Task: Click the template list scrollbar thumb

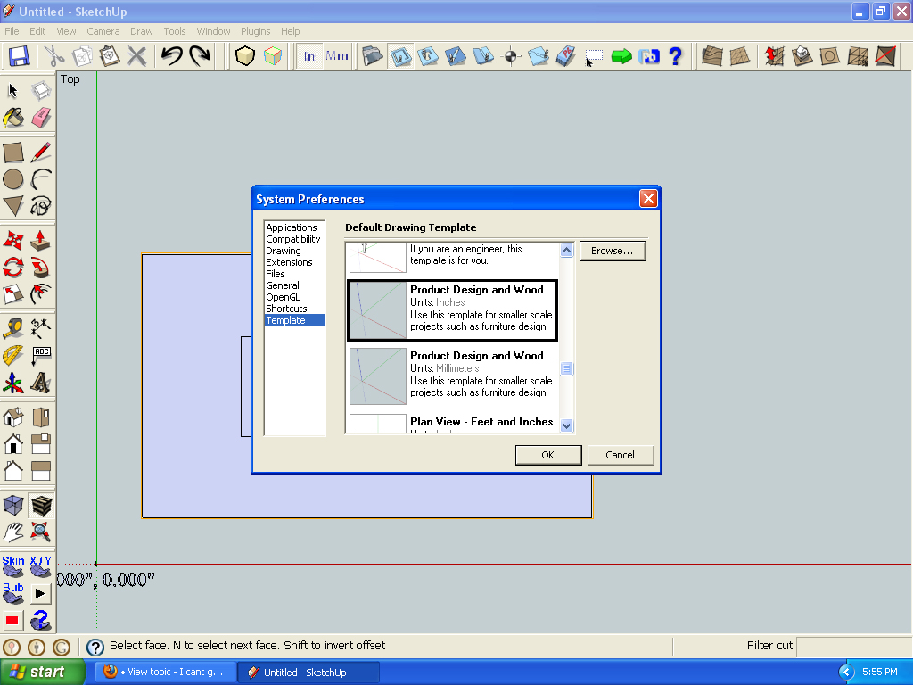Action: tap(566, 368)
